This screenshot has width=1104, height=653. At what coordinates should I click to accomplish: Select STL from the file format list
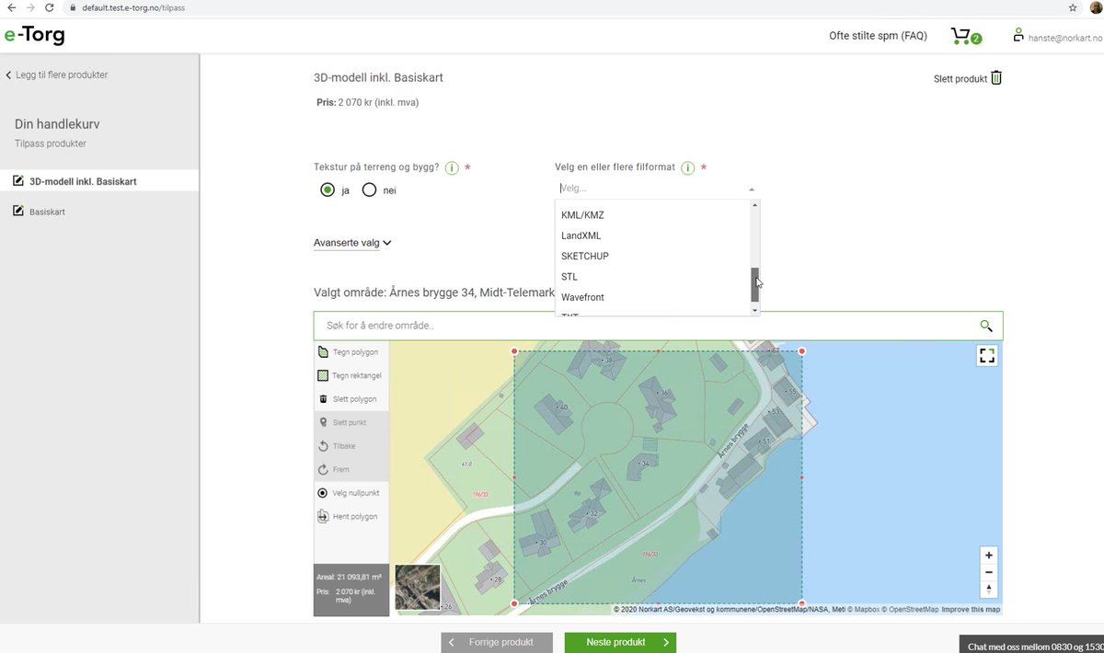click(569, 276)
